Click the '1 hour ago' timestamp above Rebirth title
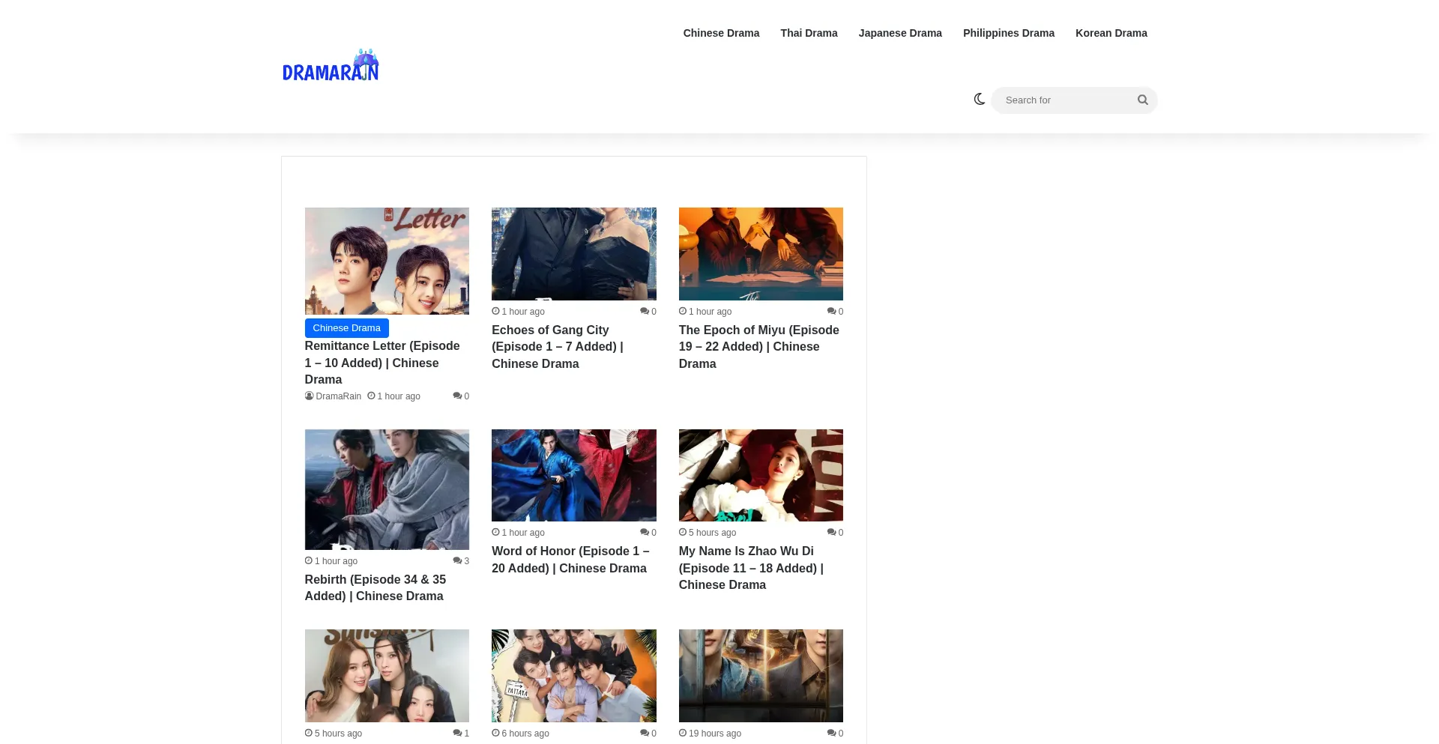 pyautogui.click(x=331, y=561)
